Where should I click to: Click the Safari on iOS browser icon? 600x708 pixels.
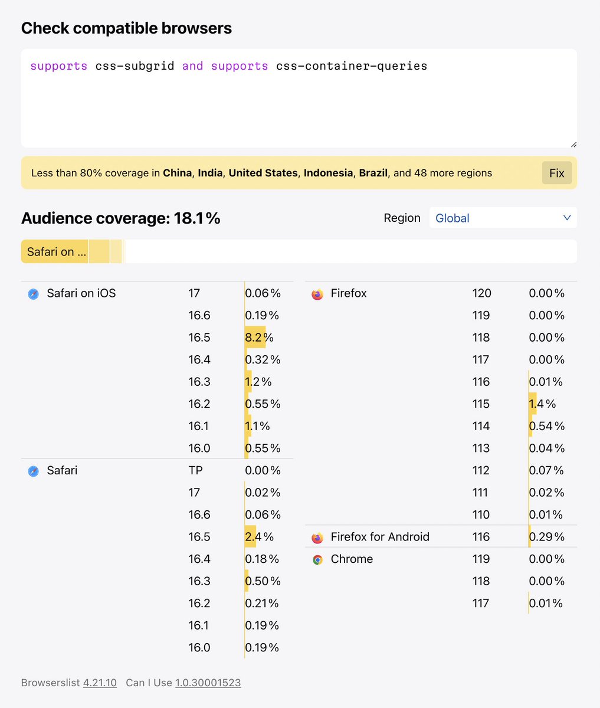[x=34, y=294]
